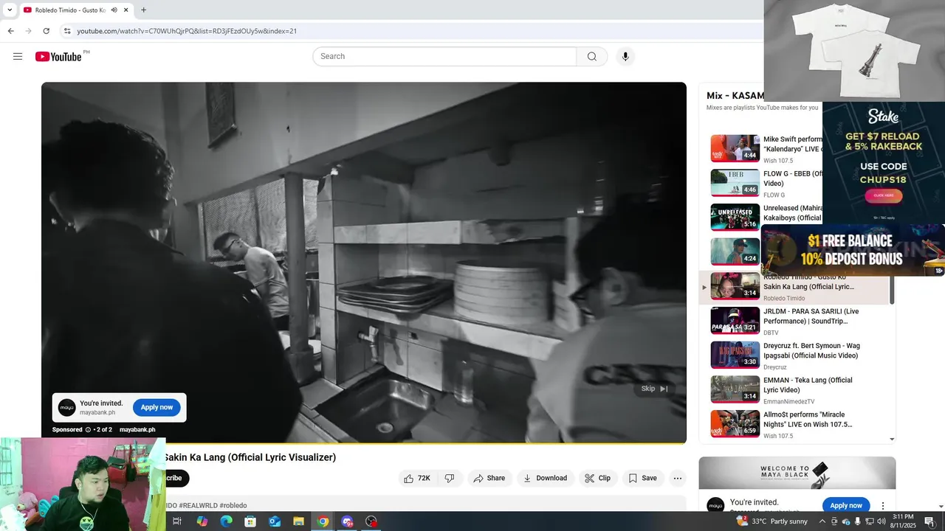Screen dimensions: 945x531
Task: Select JRLDM - PARA SA SARILI in playlist
Action: point(794,321)
